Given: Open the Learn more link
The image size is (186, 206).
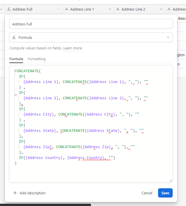Looking at the screenshot, I should [x=73, y=48].
